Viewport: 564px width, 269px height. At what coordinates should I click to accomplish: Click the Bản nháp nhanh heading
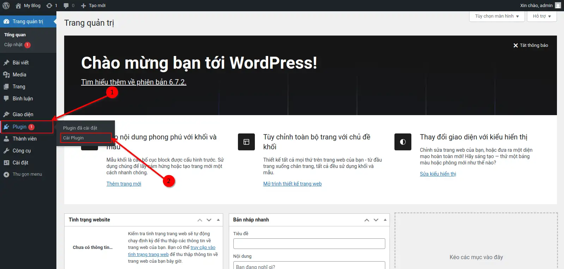[251, 220]
